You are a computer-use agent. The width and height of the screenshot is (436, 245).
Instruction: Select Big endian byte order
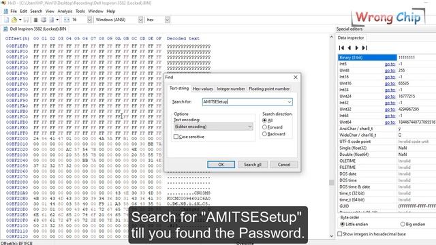click(403, 224)
